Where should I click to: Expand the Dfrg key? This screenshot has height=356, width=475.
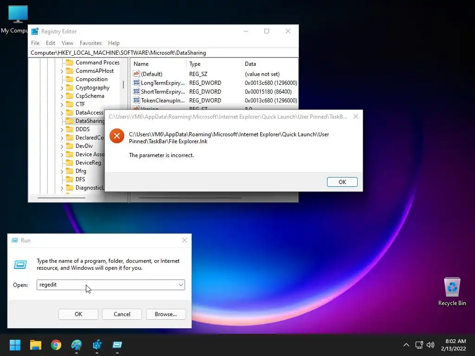[x=62, y=172]
